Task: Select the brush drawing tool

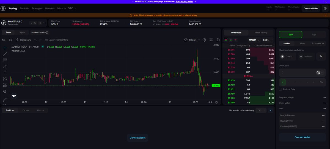Action: [x=5, y=67]
